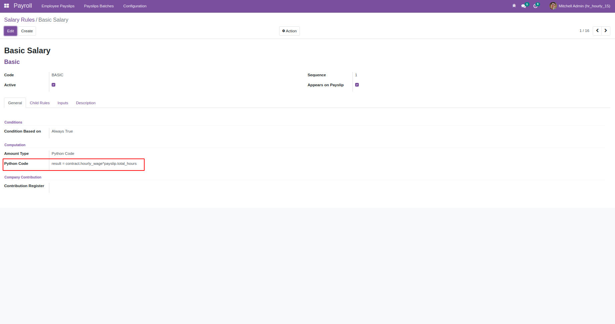
Task: Open the Employee Payslips menu
Action: (x=58, y=6)
